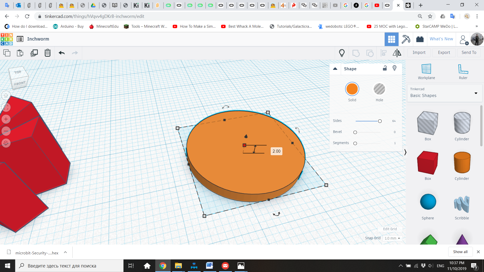This screenshot has height=272, width=484.
Task: Click the Send To menu item
Action: [x=469, y=52]
